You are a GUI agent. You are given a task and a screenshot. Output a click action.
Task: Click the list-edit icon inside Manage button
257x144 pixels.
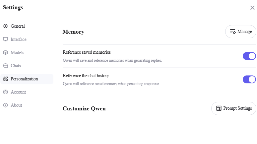(233, 31)
